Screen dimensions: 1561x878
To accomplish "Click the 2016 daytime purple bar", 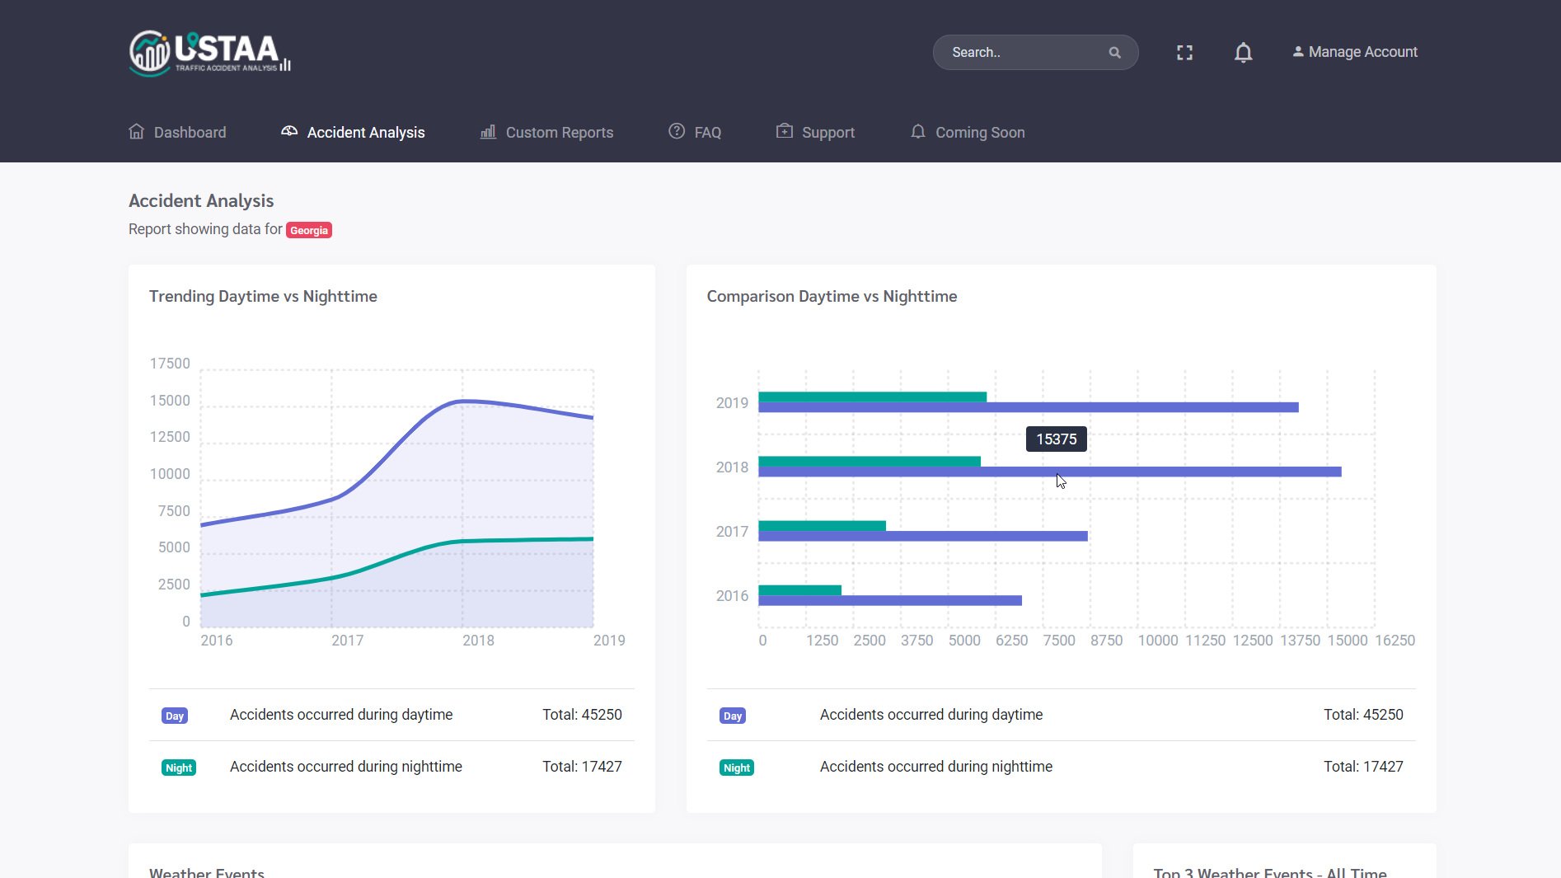I will (889, 601).
